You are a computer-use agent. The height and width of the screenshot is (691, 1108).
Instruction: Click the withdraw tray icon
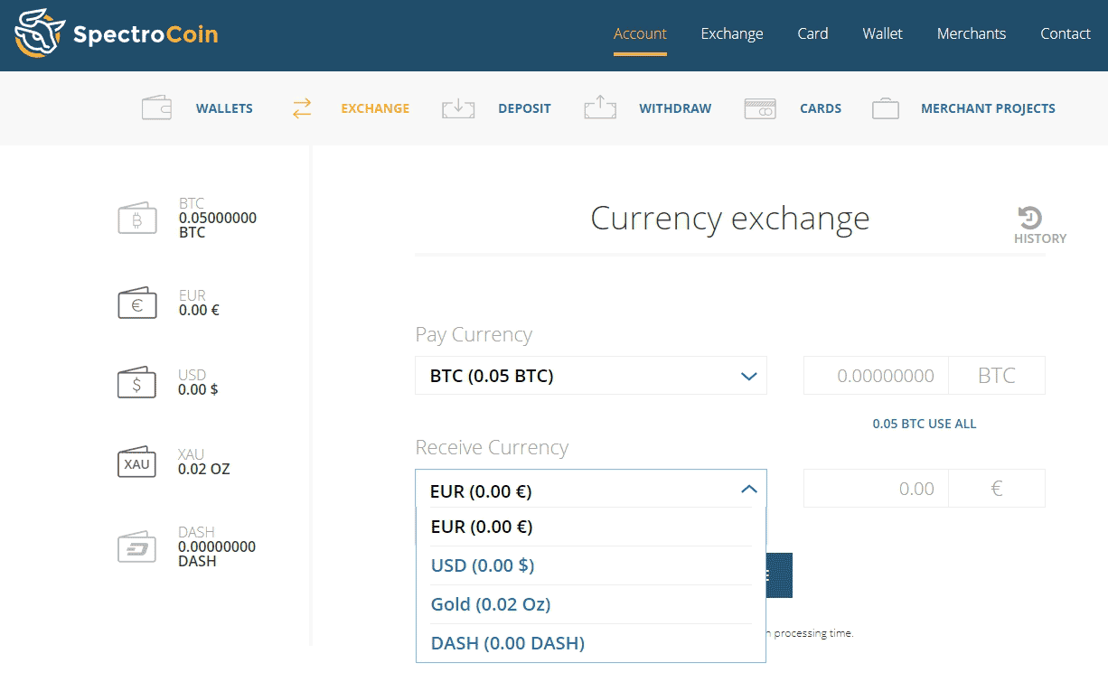[x=600, y=108]
